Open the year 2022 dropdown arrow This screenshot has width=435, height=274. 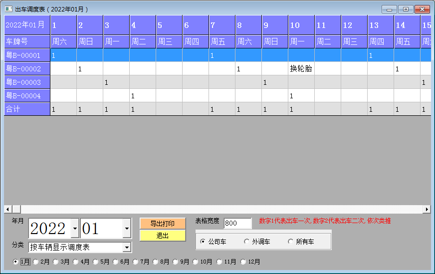click(75, 228)
